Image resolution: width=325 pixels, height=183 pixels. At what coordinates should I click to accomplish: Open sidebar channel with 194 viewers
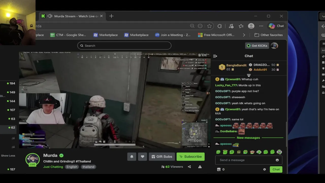11,83
